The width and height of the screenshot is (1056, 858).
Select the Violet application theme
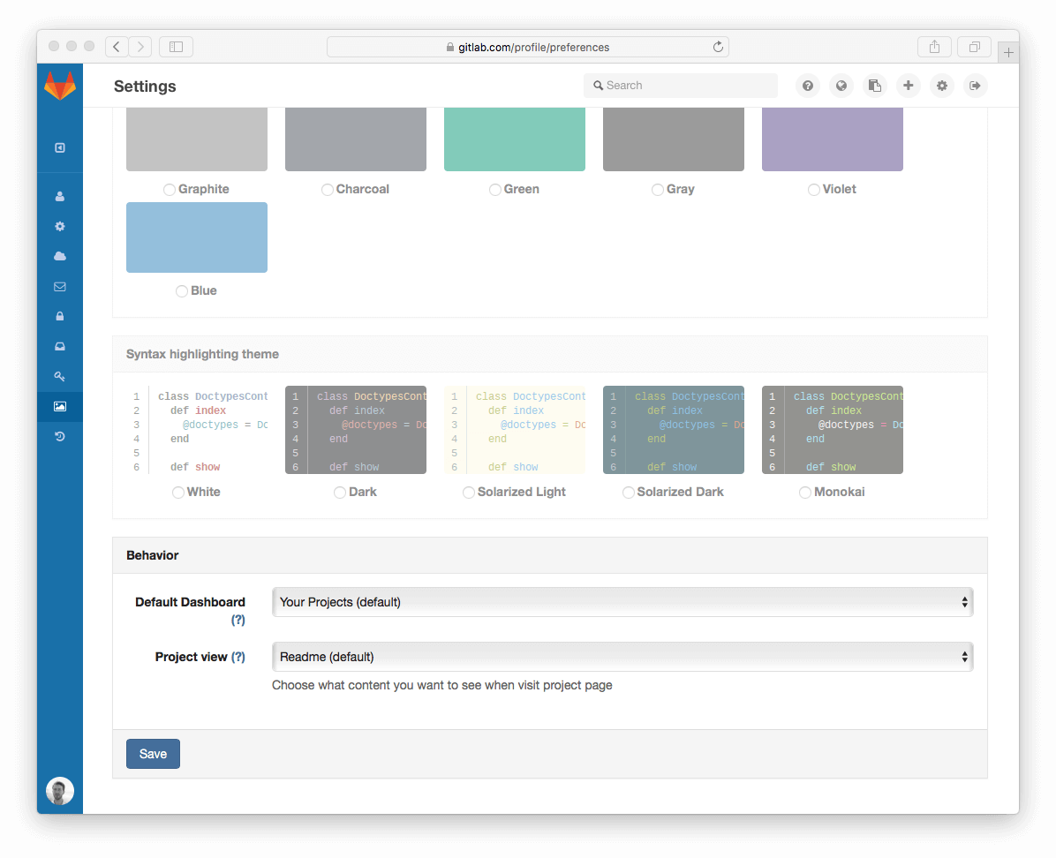point(813,189)
